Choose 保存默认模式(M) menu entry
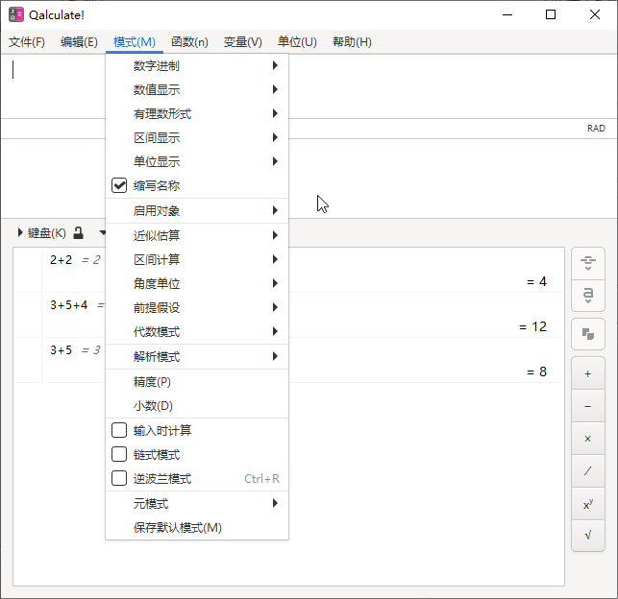618x599 pixels. pos(197,527)
